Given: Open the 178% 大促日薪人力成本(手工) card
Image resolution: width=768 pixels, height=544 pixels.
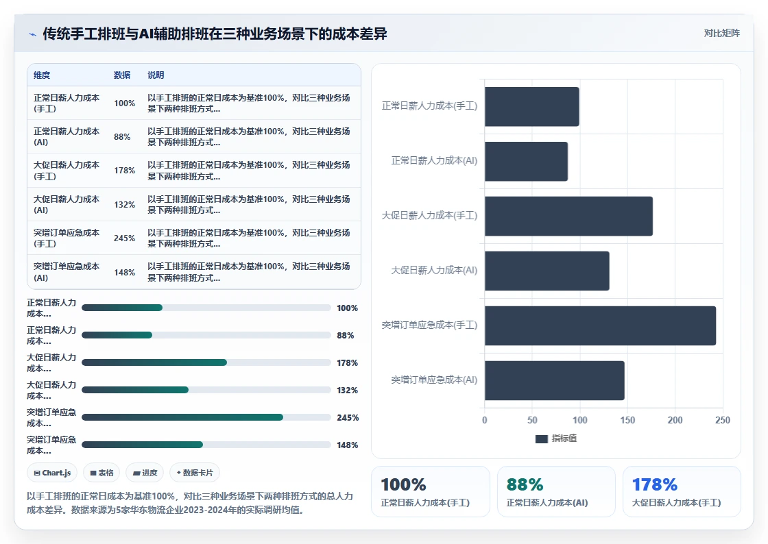Looking at the screenshot, I should point(682,492).
